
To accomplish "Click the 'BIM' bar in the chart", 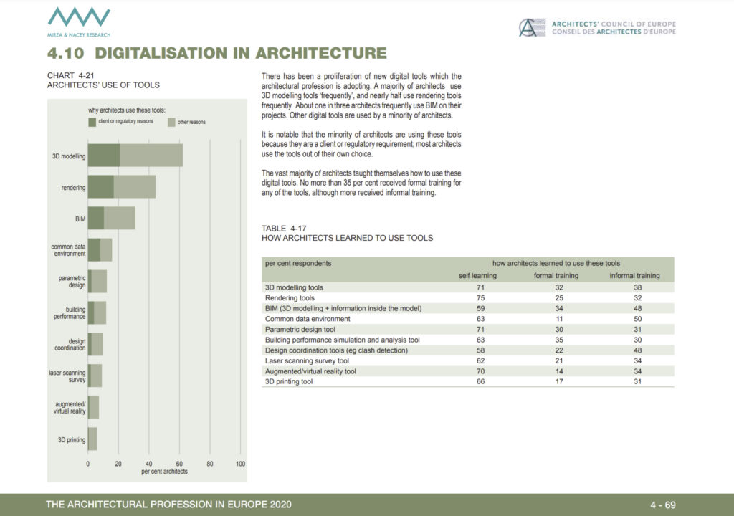I will pyautogui.click(x=111, y=218).
